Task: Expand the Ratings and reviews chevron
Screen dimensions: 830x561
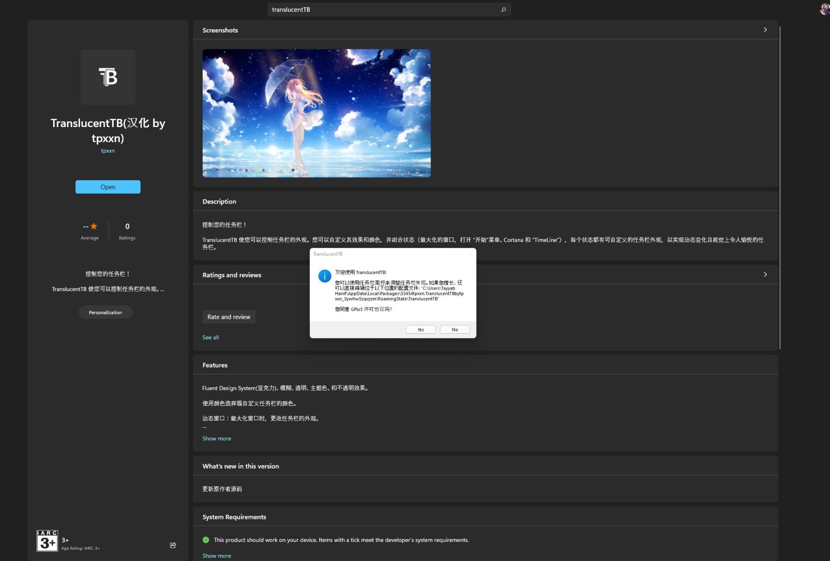Action: coord(765,274)
